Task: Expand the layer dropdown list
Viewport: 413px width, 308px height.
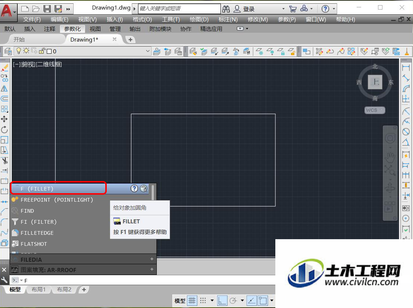Action: coord(148,51)
